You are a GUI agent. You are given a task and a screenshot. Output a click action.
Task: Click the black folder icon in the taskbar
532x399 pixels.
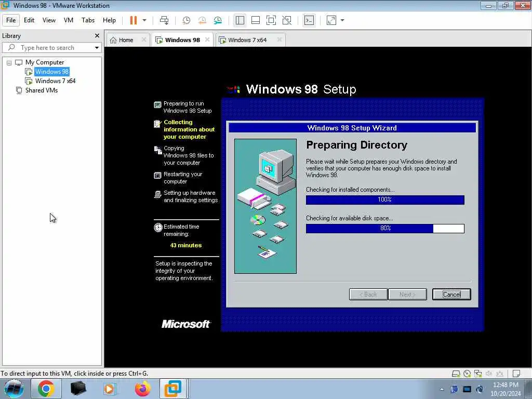point(78,389)
